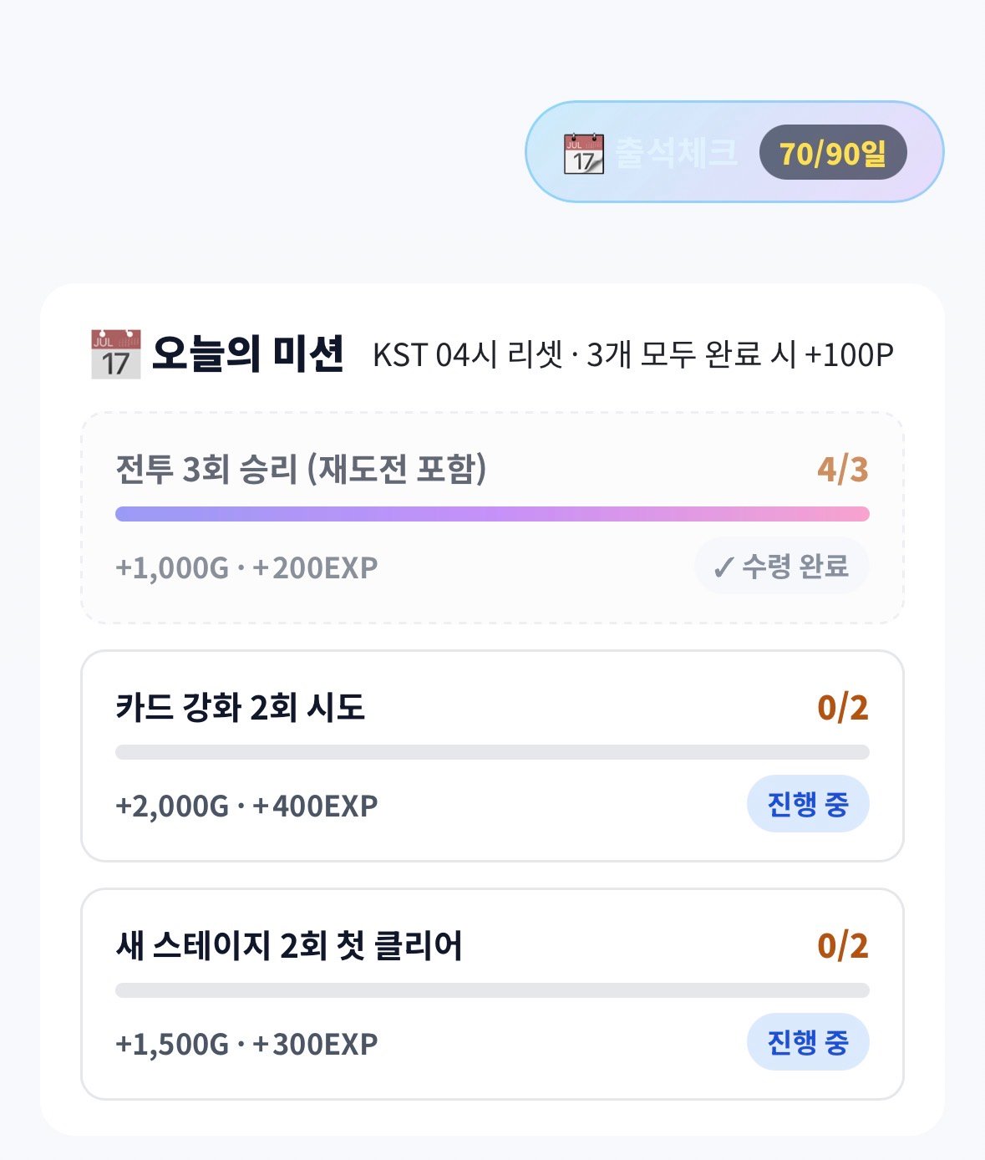Click 진행 중 badge for 새 스테이지 mission

[808, 1043]
